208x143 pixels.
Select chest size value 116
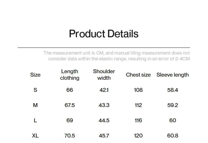click(x=138, y=120)
